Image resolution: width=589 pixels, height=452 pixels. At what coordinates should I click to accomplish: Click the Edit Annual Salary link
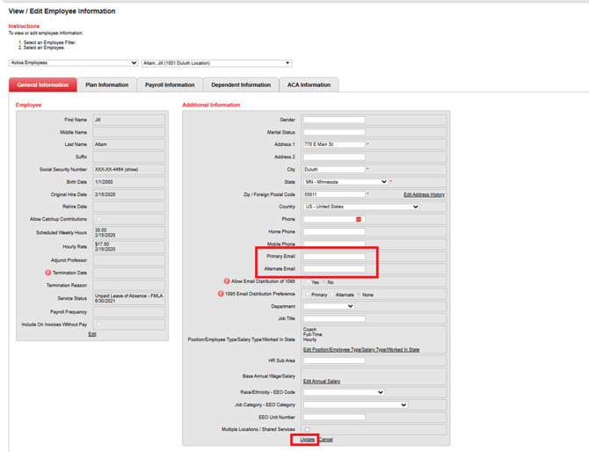322,381
